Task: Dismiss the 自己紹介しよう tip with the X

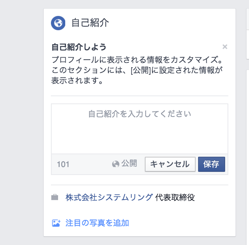Action: 225,47
